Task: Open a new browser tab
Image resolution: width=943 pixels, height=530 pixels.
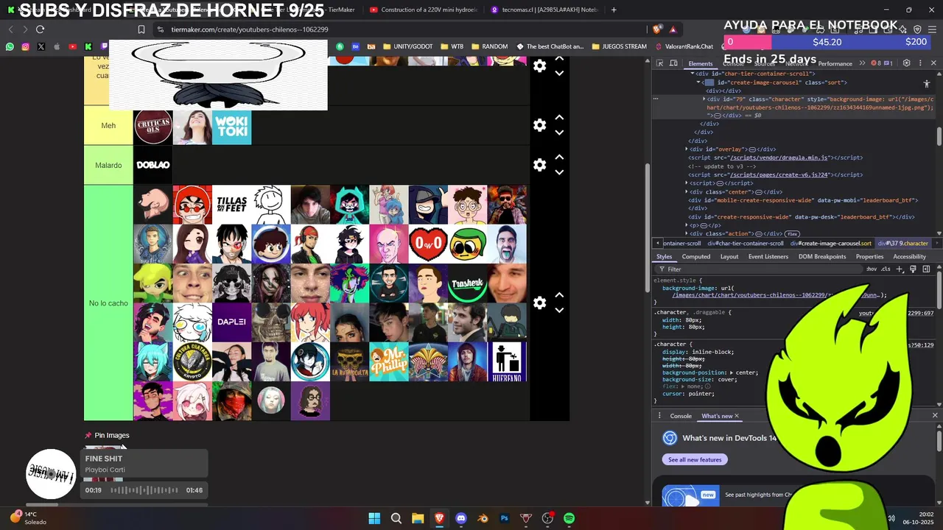Action: 614,10
